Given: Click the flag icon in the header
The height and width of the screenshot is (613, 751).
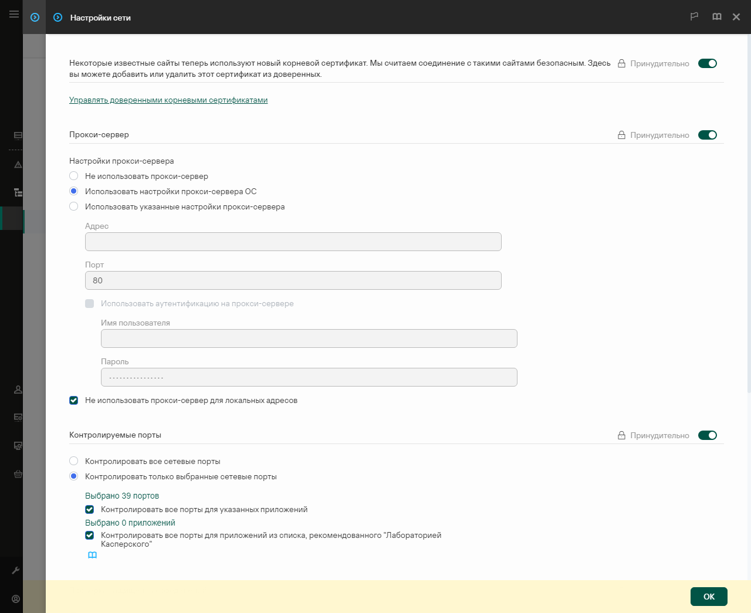Looking at the screenshot, I should (694, 17).
